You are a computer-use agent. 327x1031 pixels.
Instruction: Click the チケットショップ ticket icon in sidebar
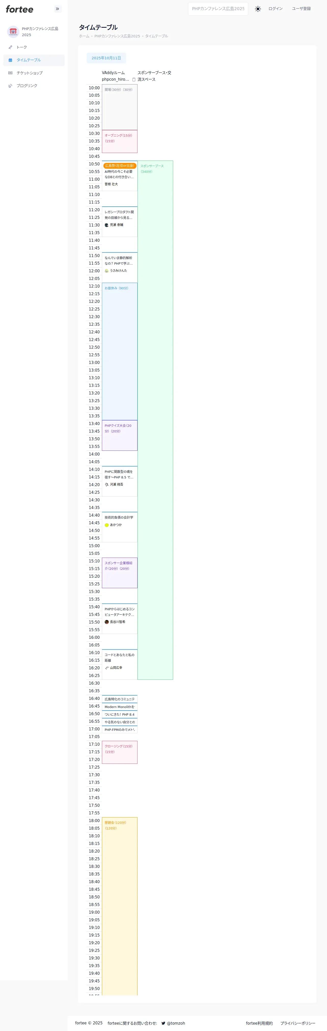coord(10,73)
